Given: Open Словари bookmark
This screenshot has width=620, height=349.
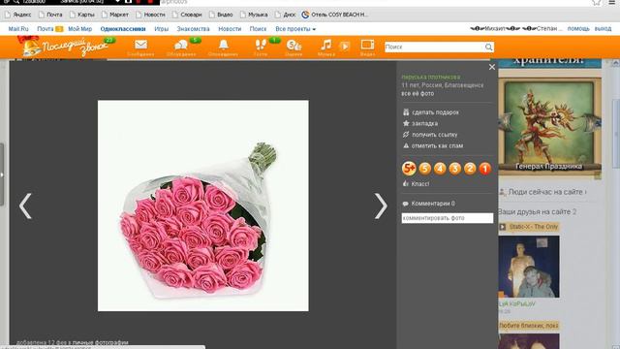Looking at the screenshot, I should [187, 15].
